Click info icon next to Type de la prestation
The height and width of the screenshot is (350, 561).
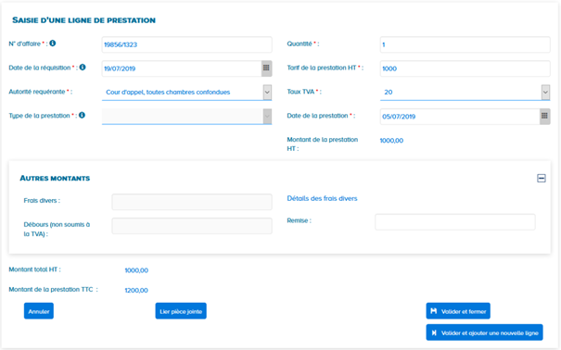tap(82, 115)
